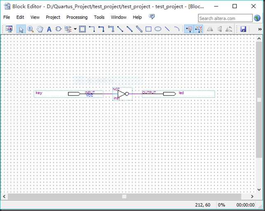Open the File menu
The width and height of the screenshot is (265, 211).
click(x=7, y=17)
